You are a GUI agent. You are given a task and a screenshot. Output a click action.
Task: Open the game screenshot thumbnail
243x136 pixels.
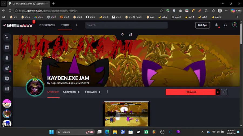tap(126, 114)
